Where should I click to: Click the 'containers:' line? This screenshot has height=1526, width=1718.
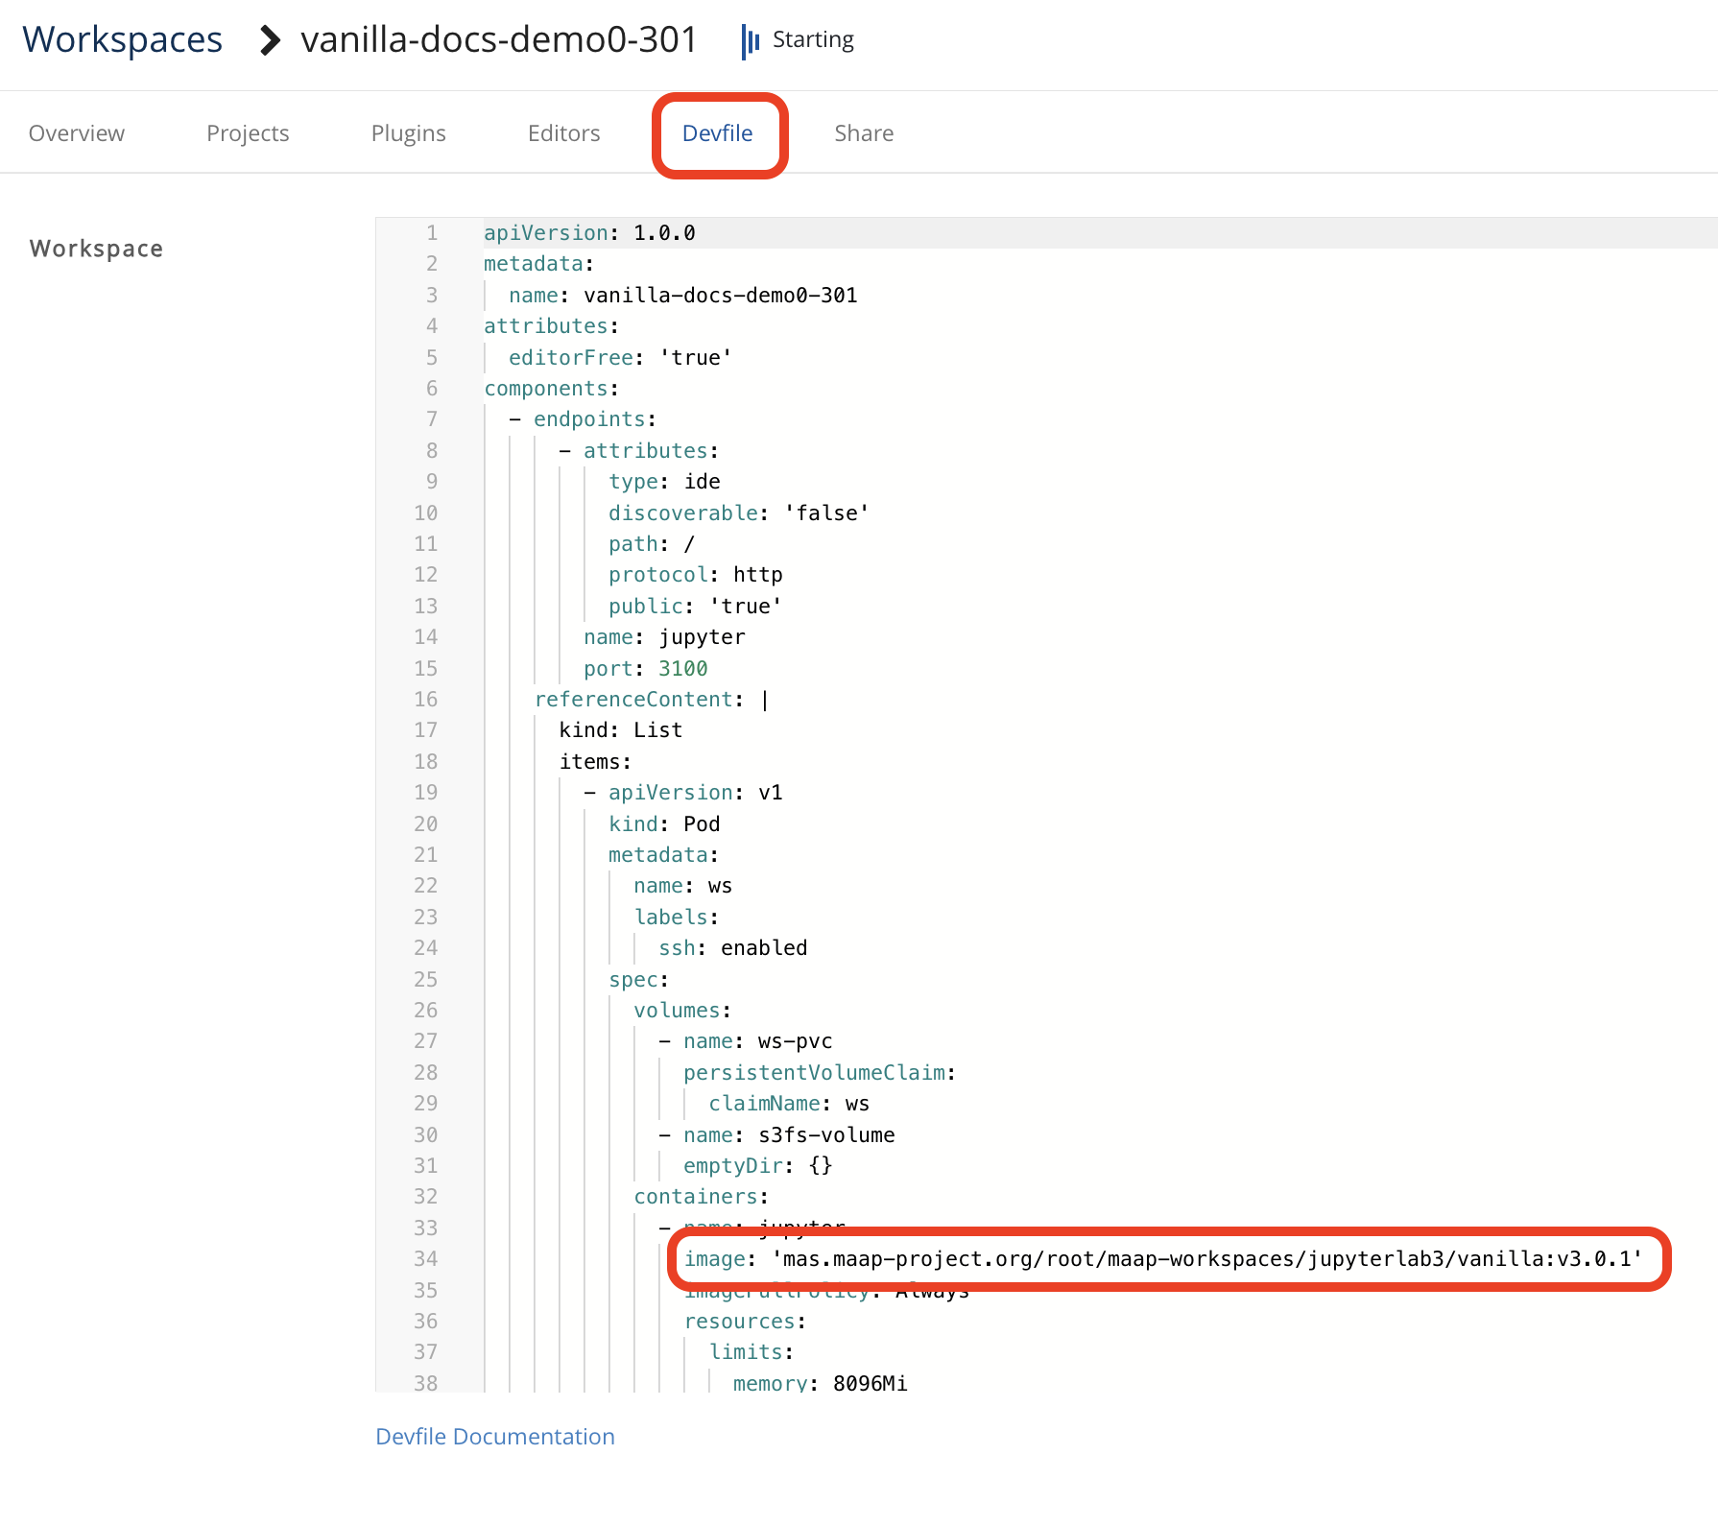(x=702, y=1197)
